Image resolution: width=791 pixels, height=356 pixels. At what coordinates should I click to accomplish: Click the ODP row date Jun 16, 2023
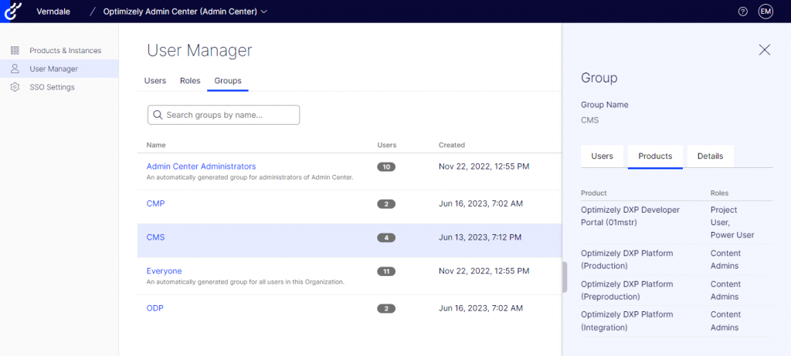point(480,308)
